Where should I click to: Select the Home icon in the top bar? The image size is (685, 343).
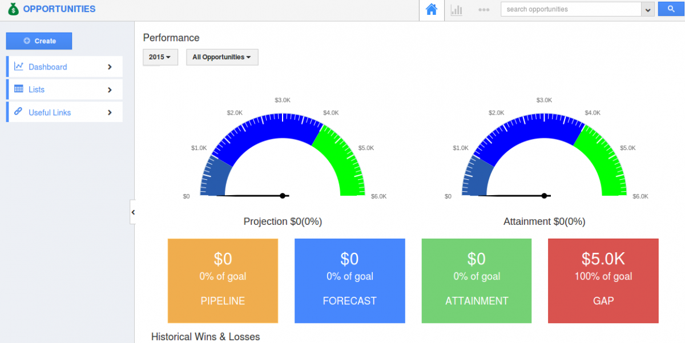pos(431,9)
